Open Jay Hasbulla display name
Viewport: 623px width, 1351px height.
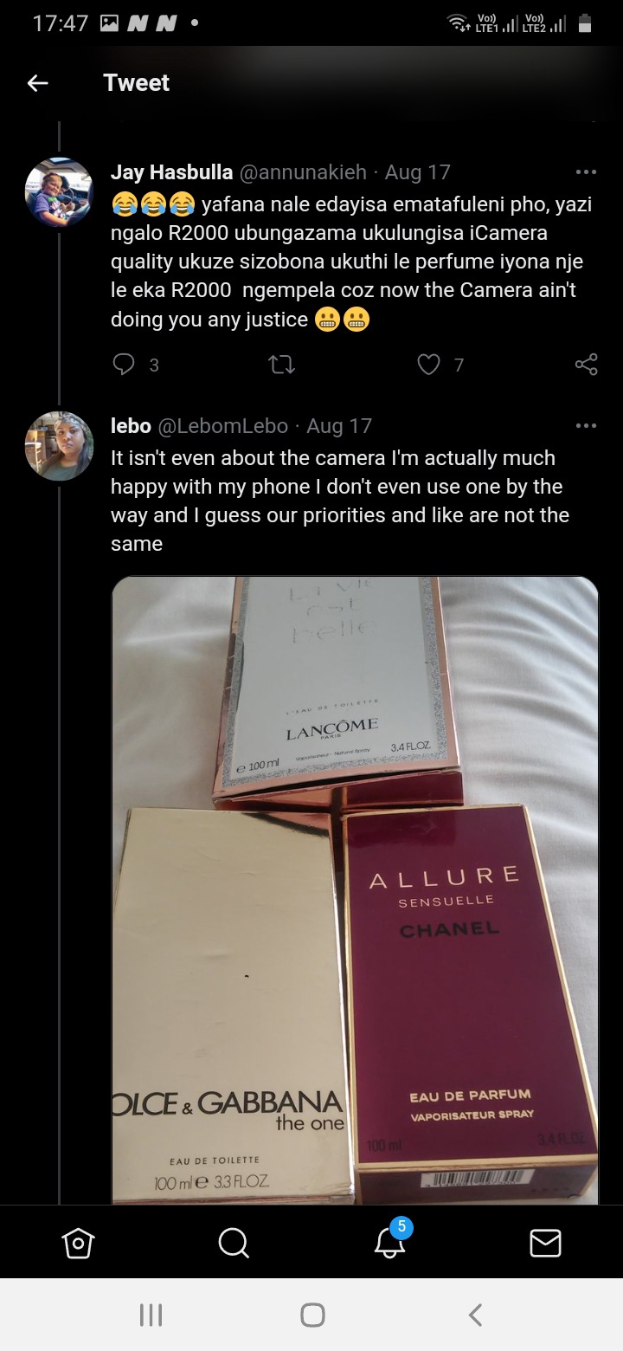(171, 172)
